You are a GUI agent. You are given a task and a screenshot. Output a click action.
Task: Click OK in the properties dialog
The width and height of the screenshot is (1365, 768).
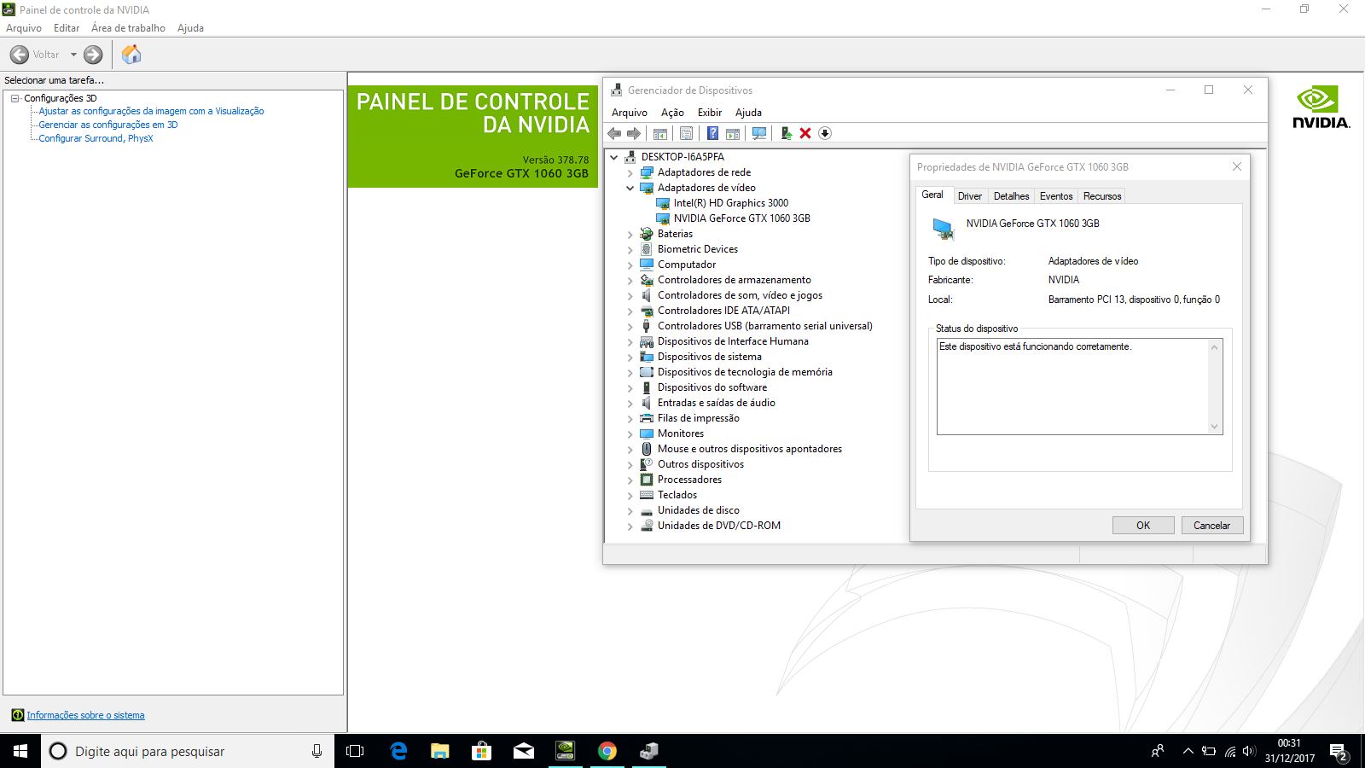1143,526
